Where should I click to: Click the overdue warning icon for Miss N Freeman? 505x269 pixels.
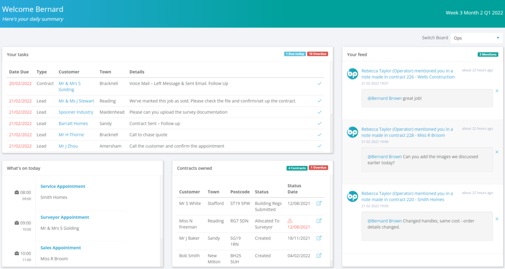[290, 221]
